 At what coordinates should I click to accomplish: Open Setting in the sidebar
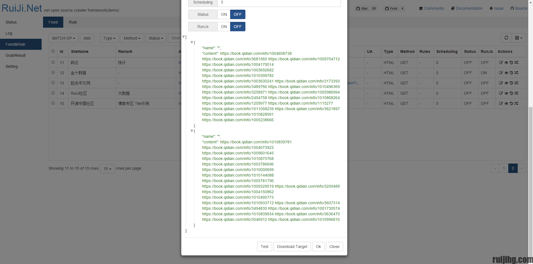pos(21,66)
